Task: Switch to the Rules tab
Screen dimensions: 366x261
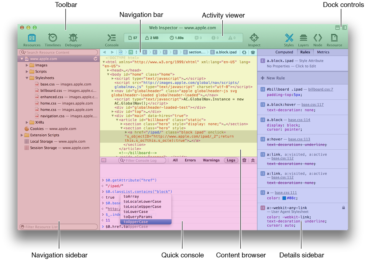Action: (x=305, y=52)
